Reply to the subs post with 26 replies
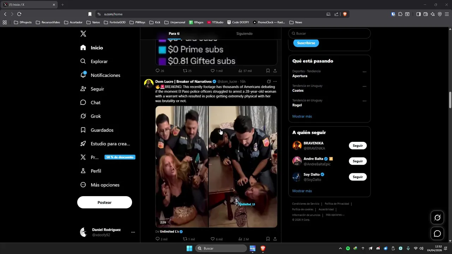Screen dimensions: 452x254 (x=160, y=71)
